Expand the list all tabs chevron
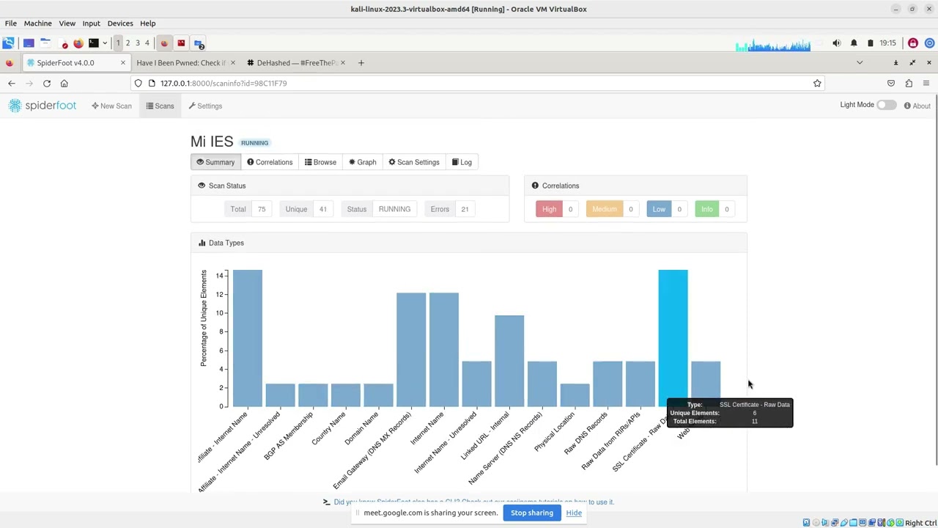 pyautogui.click(x=860, y=63)
